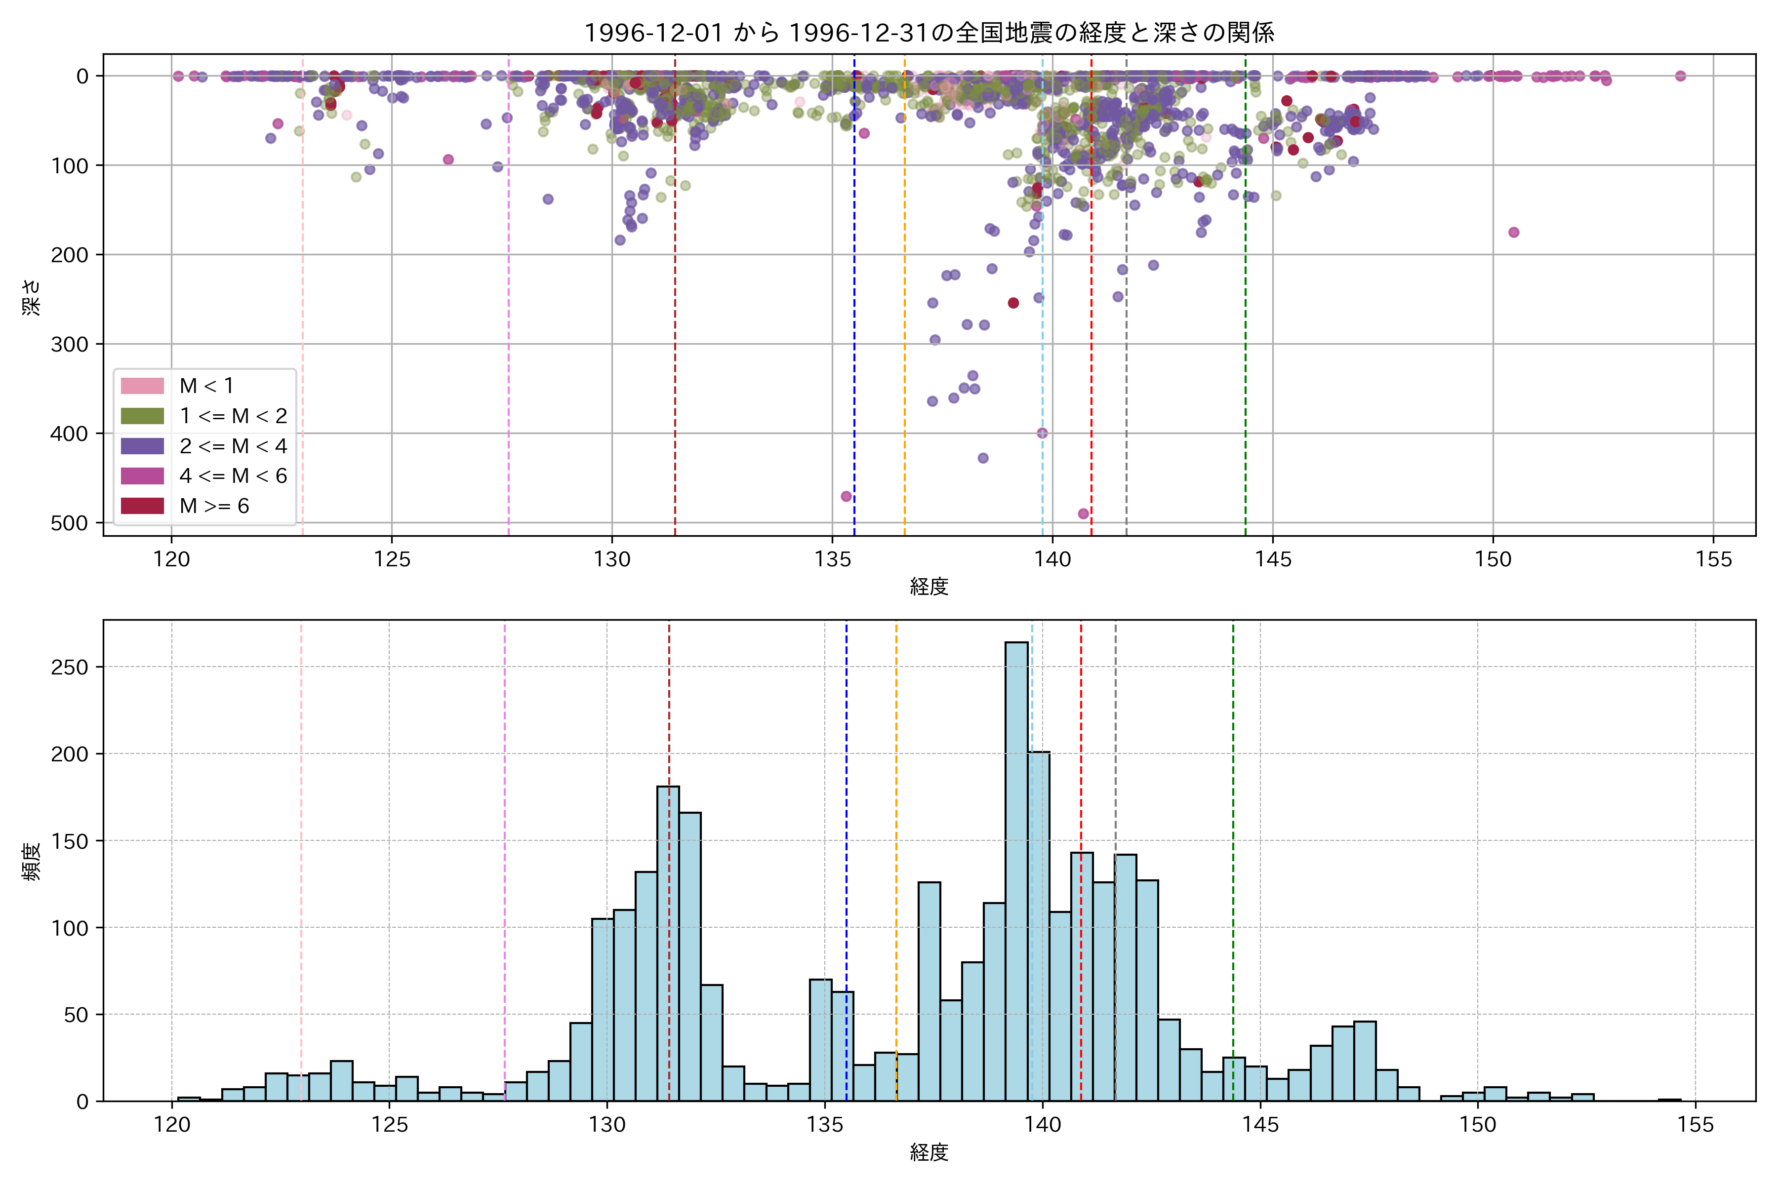
Task: Click the magenta 4 <= M < 6 swatch
Action: [142, 475]
